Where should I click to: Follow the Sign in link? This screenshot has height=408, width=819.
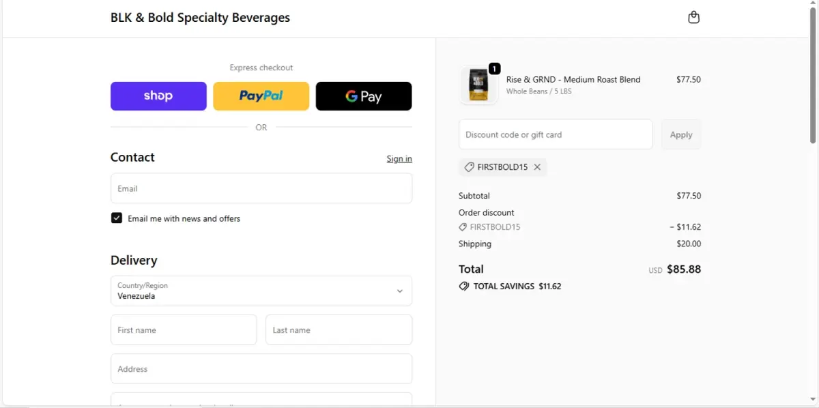(x=399, y=159)
